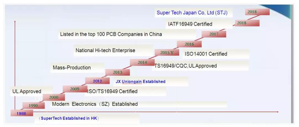Image resolution: width=299 pixels, height=127 pixels.
Task: Click the ISO/TS16949 Certified text
Action: click(112, 91)
